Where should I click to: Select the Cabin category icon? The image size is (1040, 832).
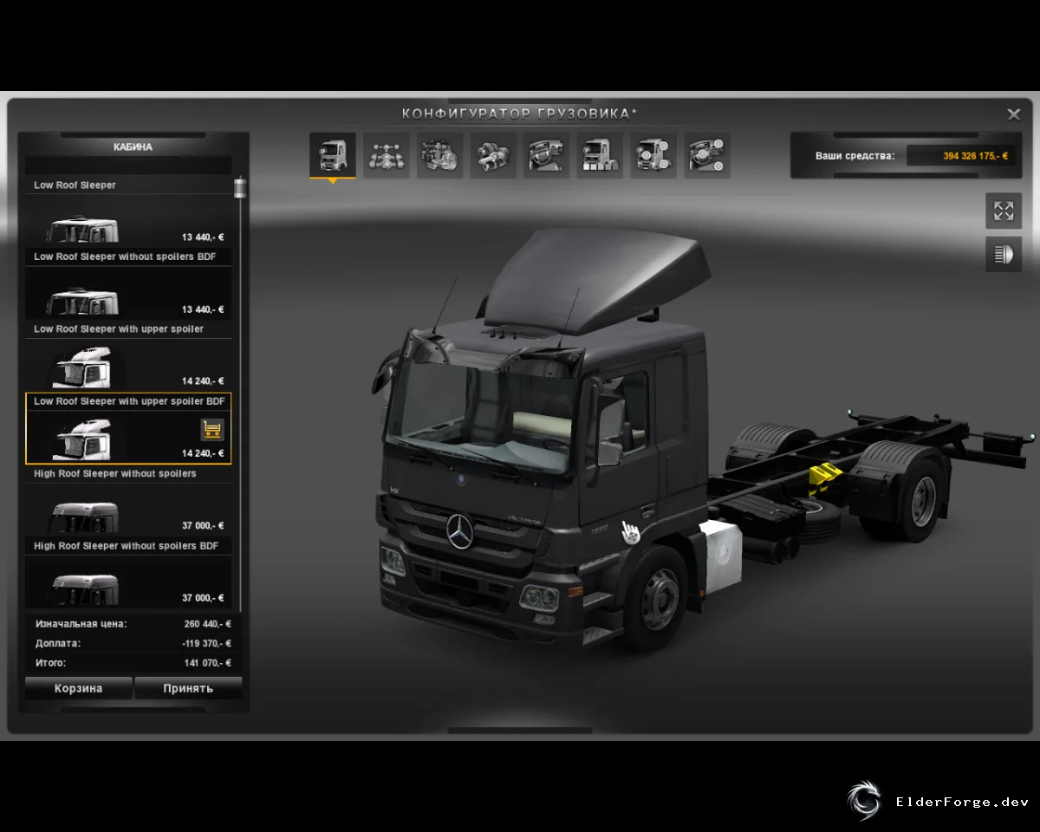333,155
